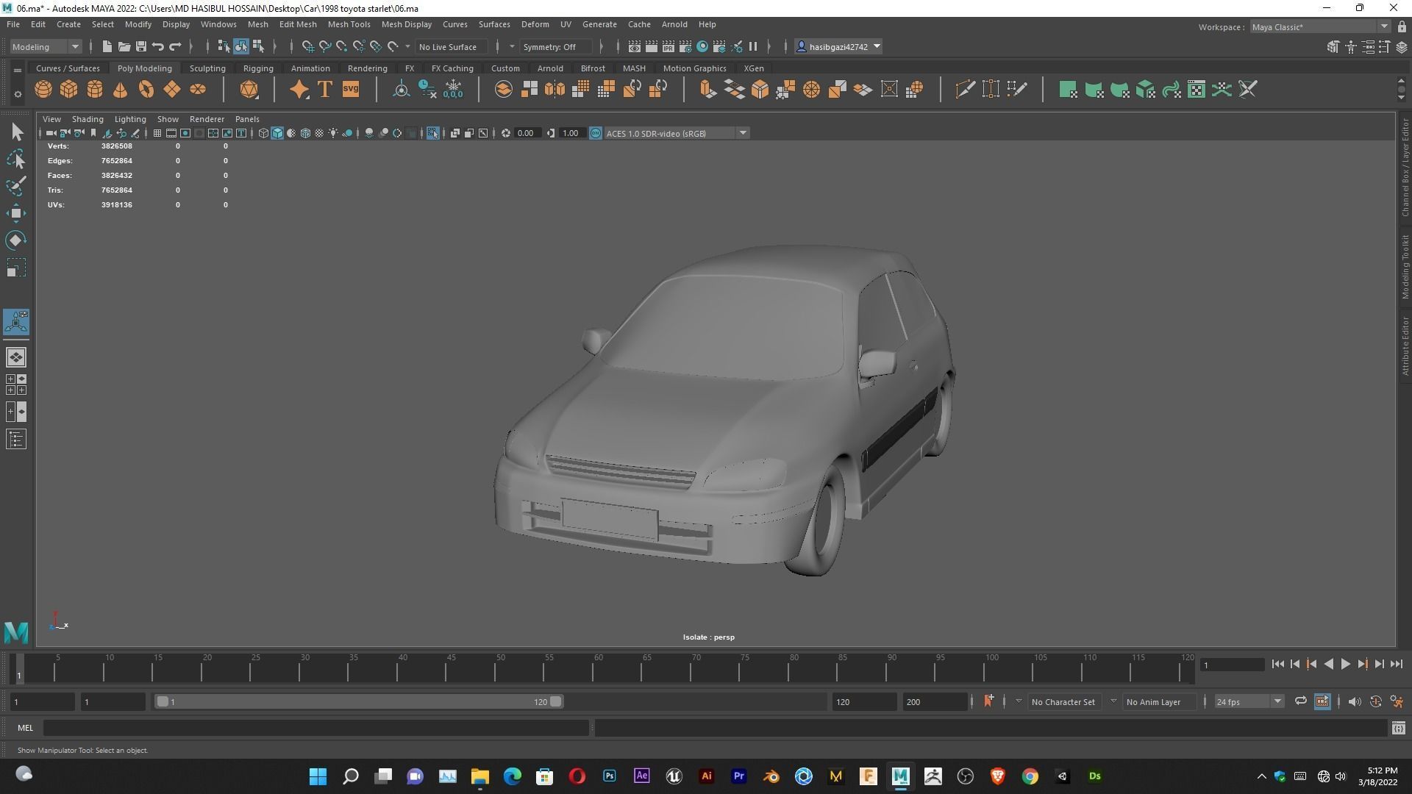Open the No Live Surface field
Viewport: 1412px width, 794px height.
[452, 46]
